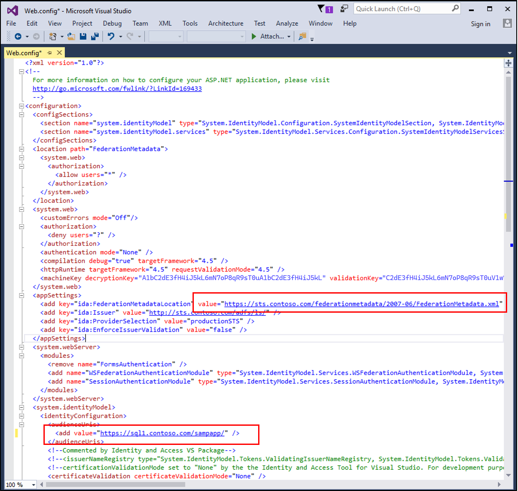Click the go.microsoft.com fwlink URL

117,89
